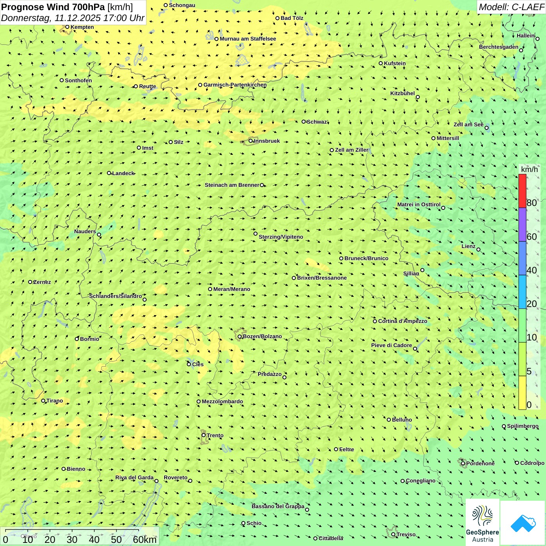Click the 'Zell am See' label
Screen dimensions: 546x546
coord(468,124)
